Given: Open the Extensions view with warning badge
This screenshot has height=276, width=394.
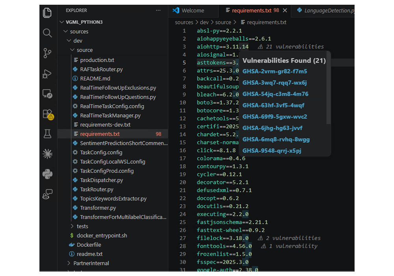Looking at the screenshot, I should [x=48, y=114].
